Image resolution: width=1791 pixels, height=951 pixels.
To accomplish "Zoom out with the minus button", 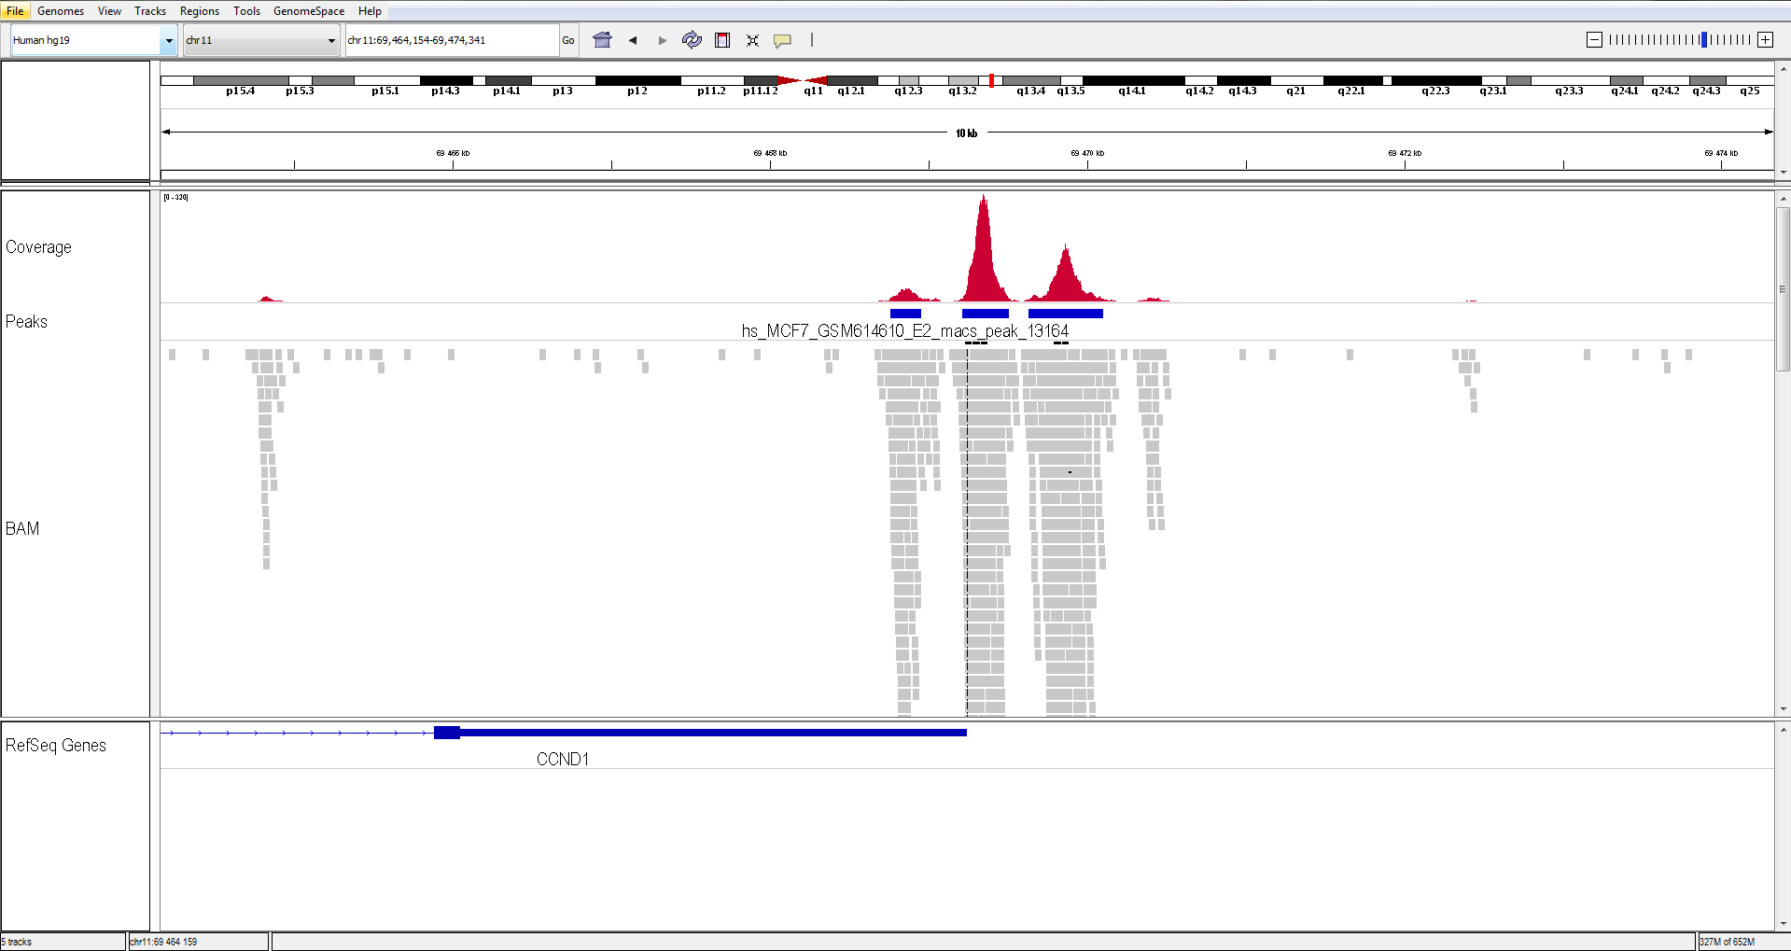I will 1594,39.
